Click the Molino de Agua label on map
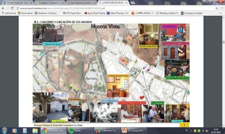The height and width of the screenshot is (134, 225). pyautogui.click(x=53, y=44)
